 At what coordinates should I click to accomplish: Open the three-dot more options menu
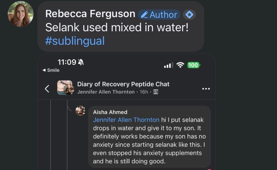206,89
